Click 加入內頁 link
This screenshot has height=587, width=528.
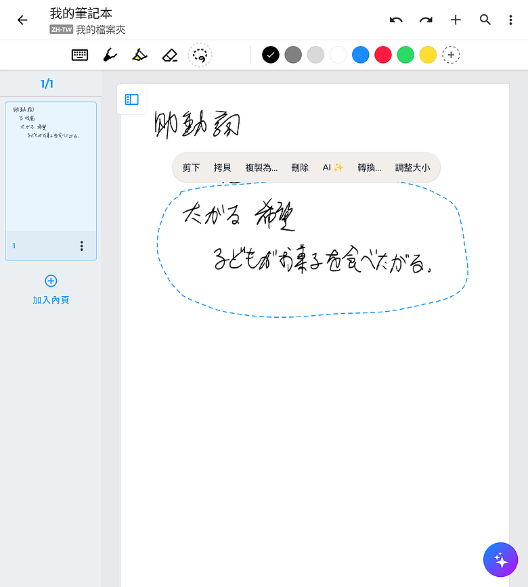tap(51, 300)
